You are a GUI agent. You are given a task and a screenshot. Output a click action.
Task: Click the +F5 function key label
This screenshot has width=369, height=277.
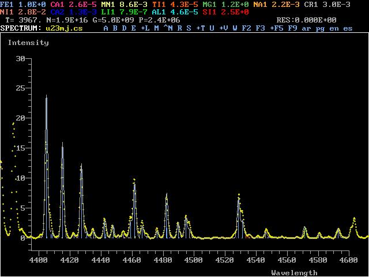(277, 28)
